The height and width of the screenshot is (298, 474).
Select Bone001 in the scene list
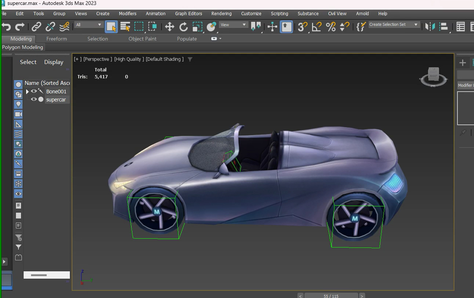56,91
